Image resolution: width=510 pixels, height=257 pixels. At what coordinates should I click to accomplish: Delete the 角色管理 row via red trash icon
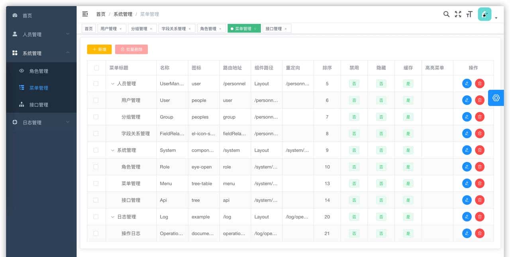(x=480, y=166)
